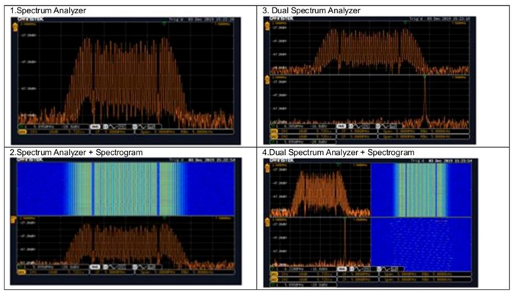514x294 pixels.
Task: Click the spectrogram band in panel 2
Action: (x=125, y=187)
